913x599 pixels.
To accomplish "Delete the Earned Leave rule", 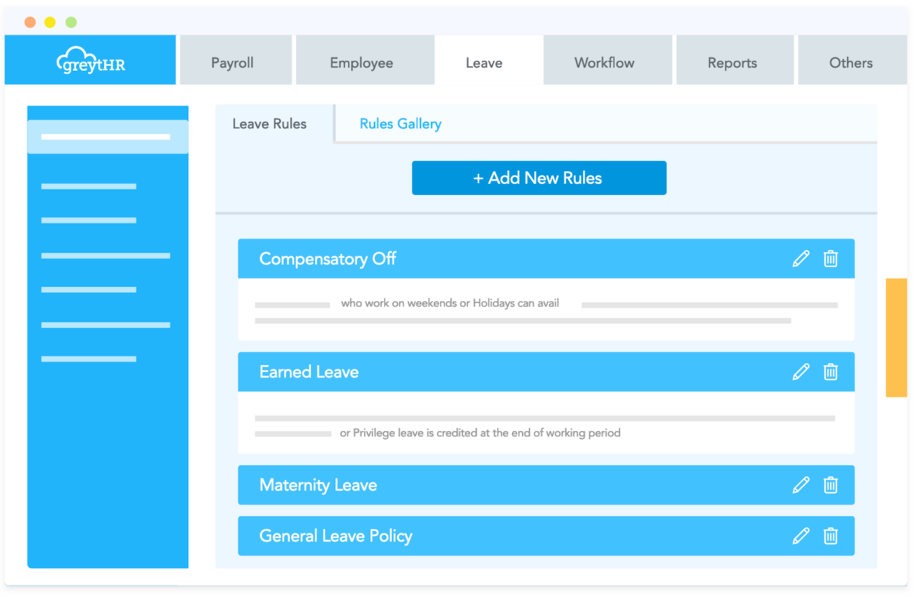I will click(831, 371).
